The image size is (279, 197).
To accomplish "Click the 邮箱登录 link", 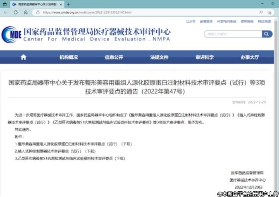I will tap(206, 21).
